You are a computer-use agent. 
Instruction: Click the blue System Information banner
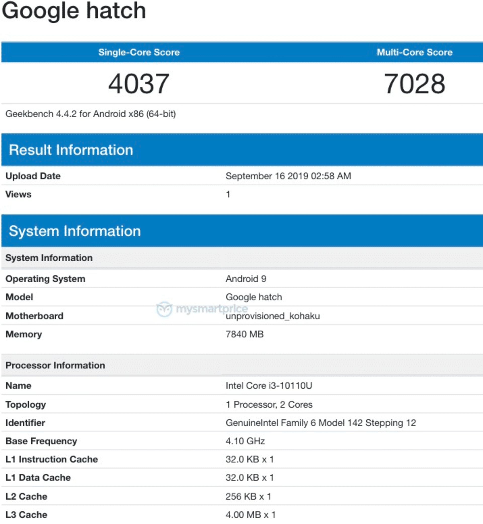pyautogui.click(x=242, y=231)
